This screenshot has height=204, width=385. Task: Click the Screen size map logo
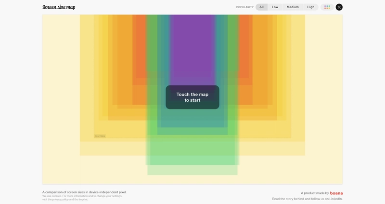pyautogui.click(x=59, y=7)
